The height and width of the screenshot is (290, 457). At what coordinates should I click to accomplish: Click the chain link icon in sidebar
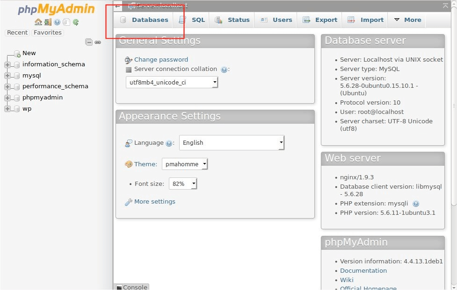pyautogui.click(x=98, y=42)
